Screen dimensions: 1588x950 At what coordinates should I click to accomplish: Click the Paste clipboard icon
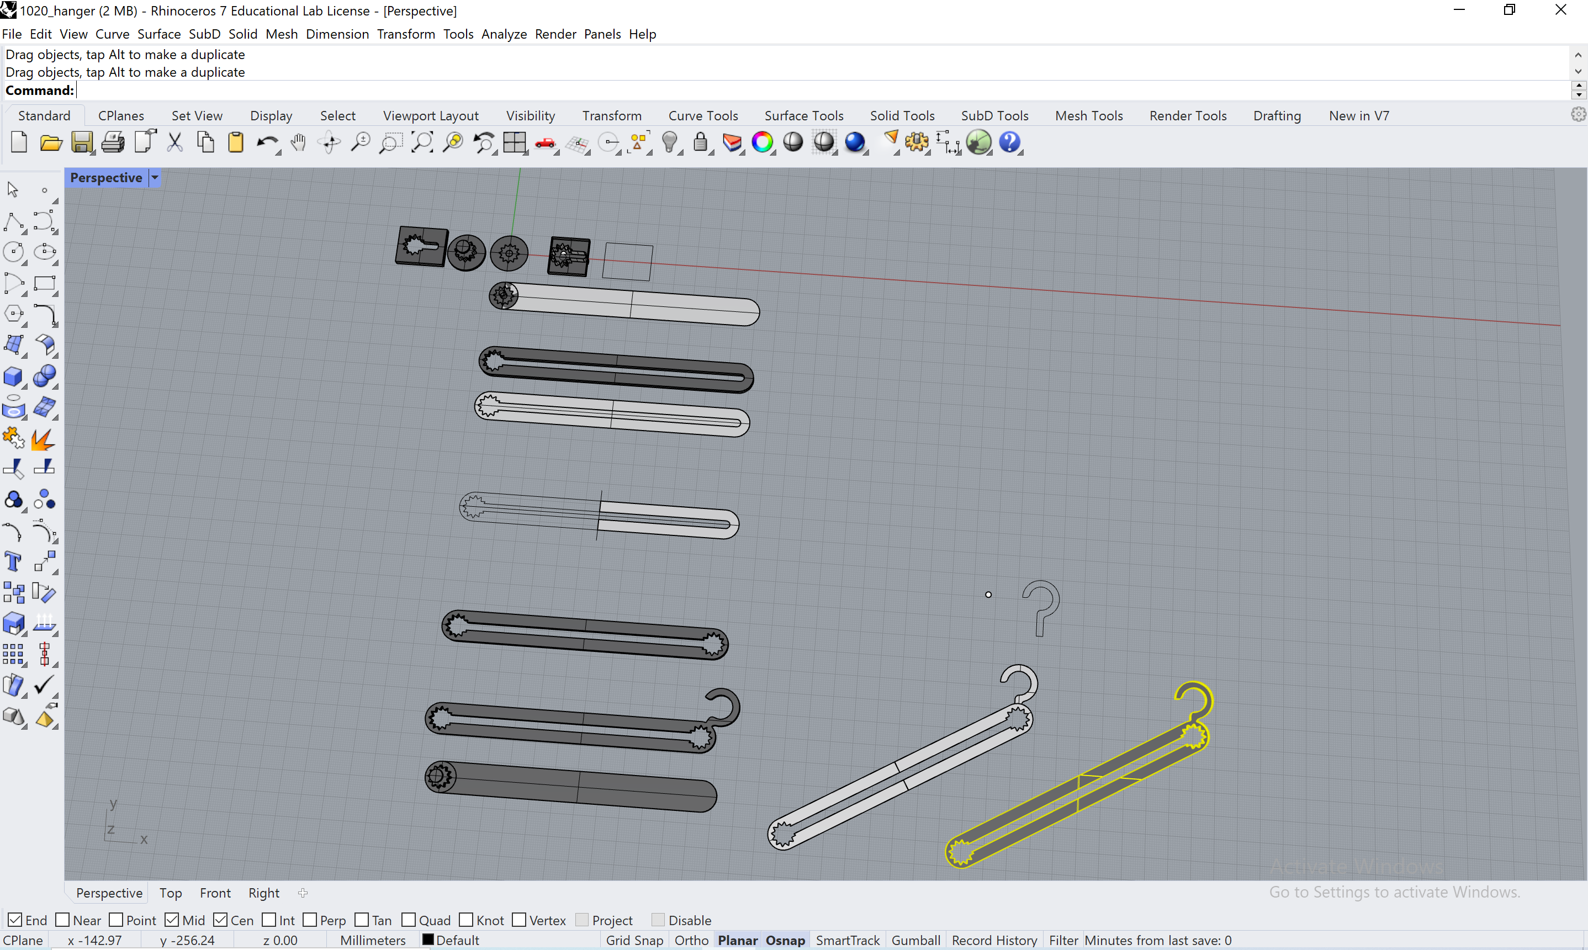[236, 142]
